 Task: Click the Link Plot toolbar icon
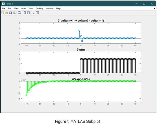pyautogui.click(x=19, y=13)
